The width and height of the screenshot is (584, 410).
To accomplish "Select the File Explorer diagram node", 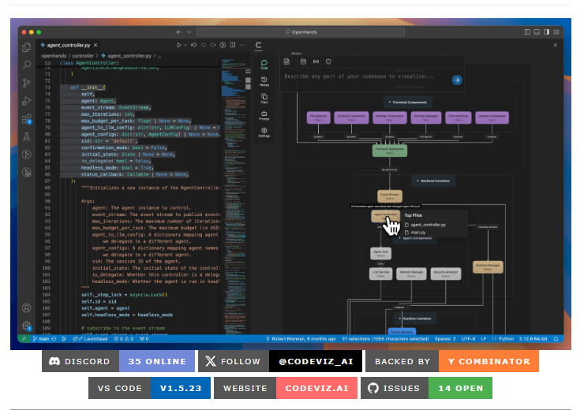I will (319, 117).
